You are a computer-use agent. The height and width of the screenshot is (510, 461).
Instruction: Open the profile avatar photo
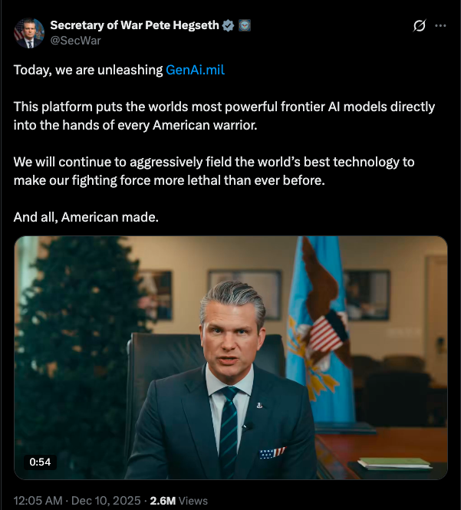[x=28, y=32]
